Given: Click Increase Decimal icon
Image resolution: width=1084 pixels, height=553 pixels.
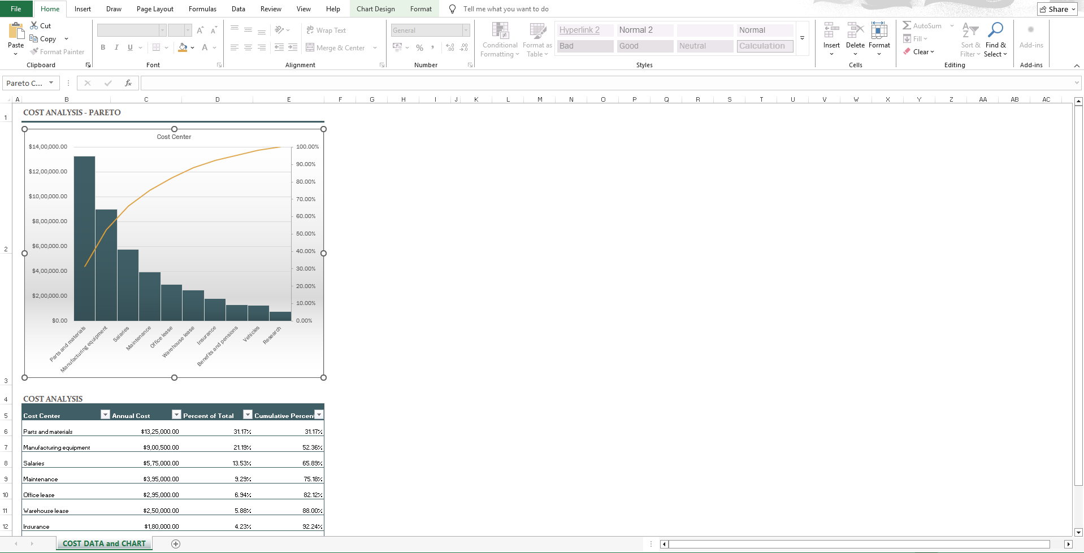Looking at the screenshot, I should tap(450, 47).
